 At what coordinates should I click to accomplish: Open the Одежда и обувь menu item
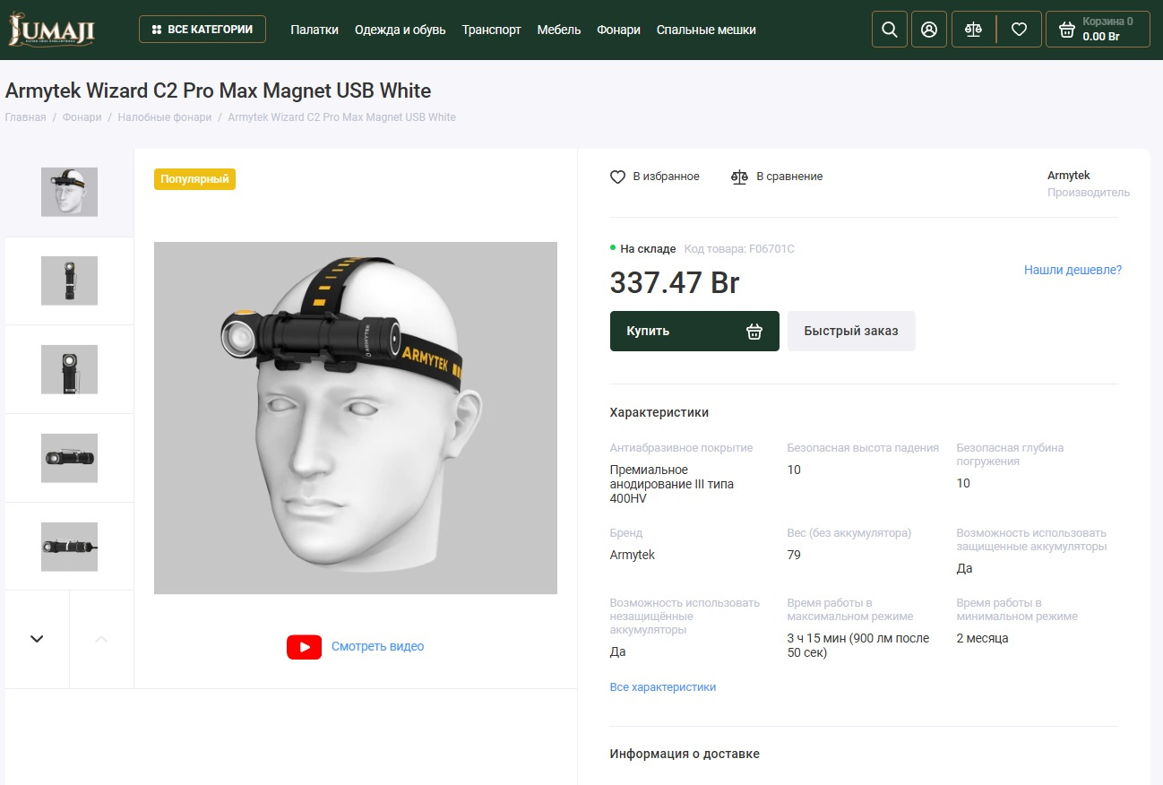pos(401,30)
